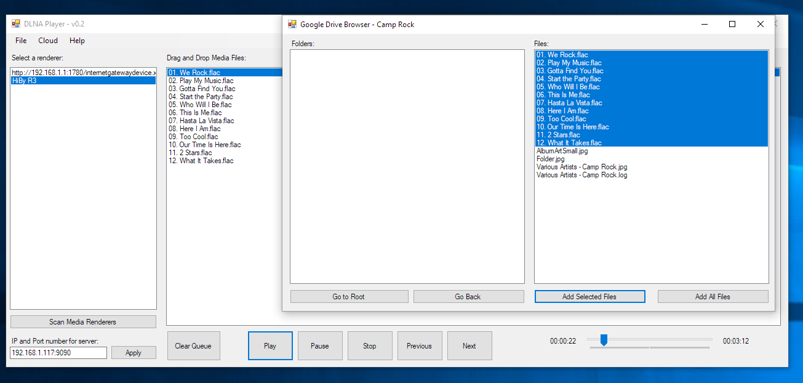Image resolution: width=803 pixels, height=383 pixels.
Task: Click Add Selected Files button
Action: (589, 297)
